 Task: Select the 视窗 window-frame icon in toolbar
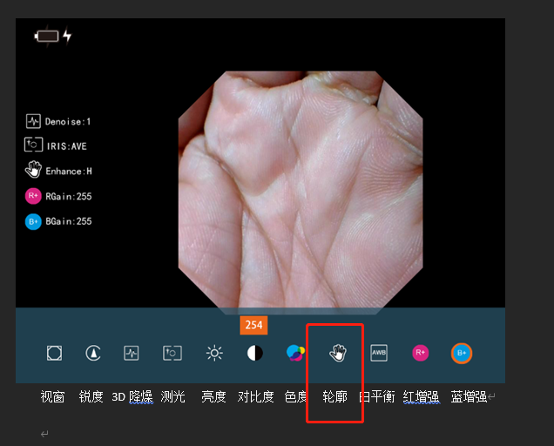pos(54,353)
